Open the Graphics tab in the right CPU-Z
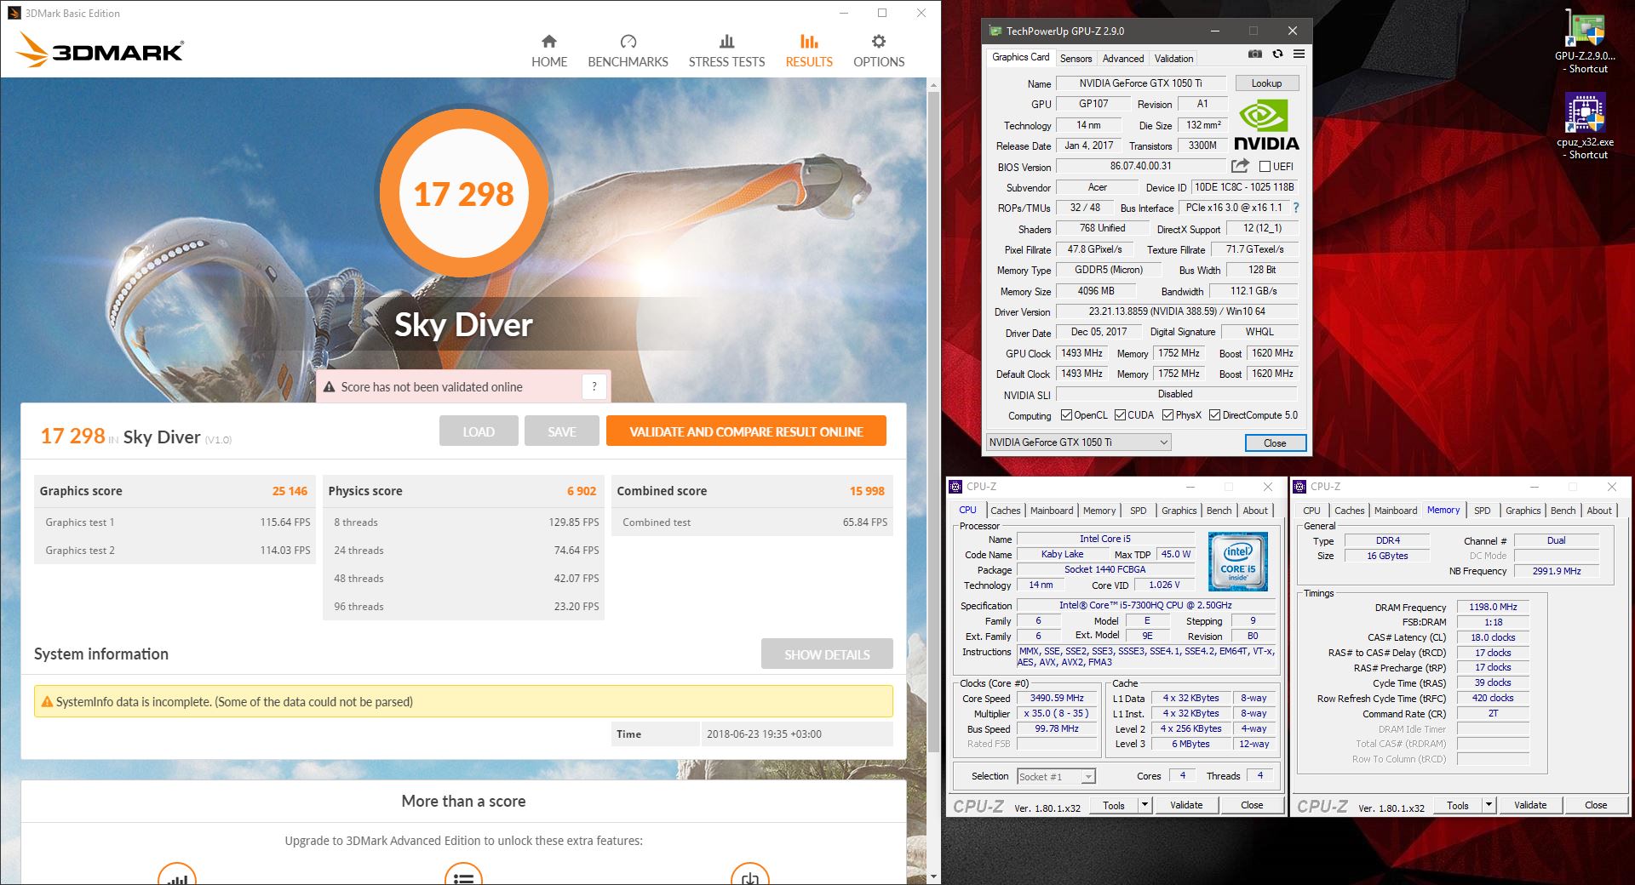Image resolution: width=1635 pixels, height=885 pixels. (x=1523, y=511)
